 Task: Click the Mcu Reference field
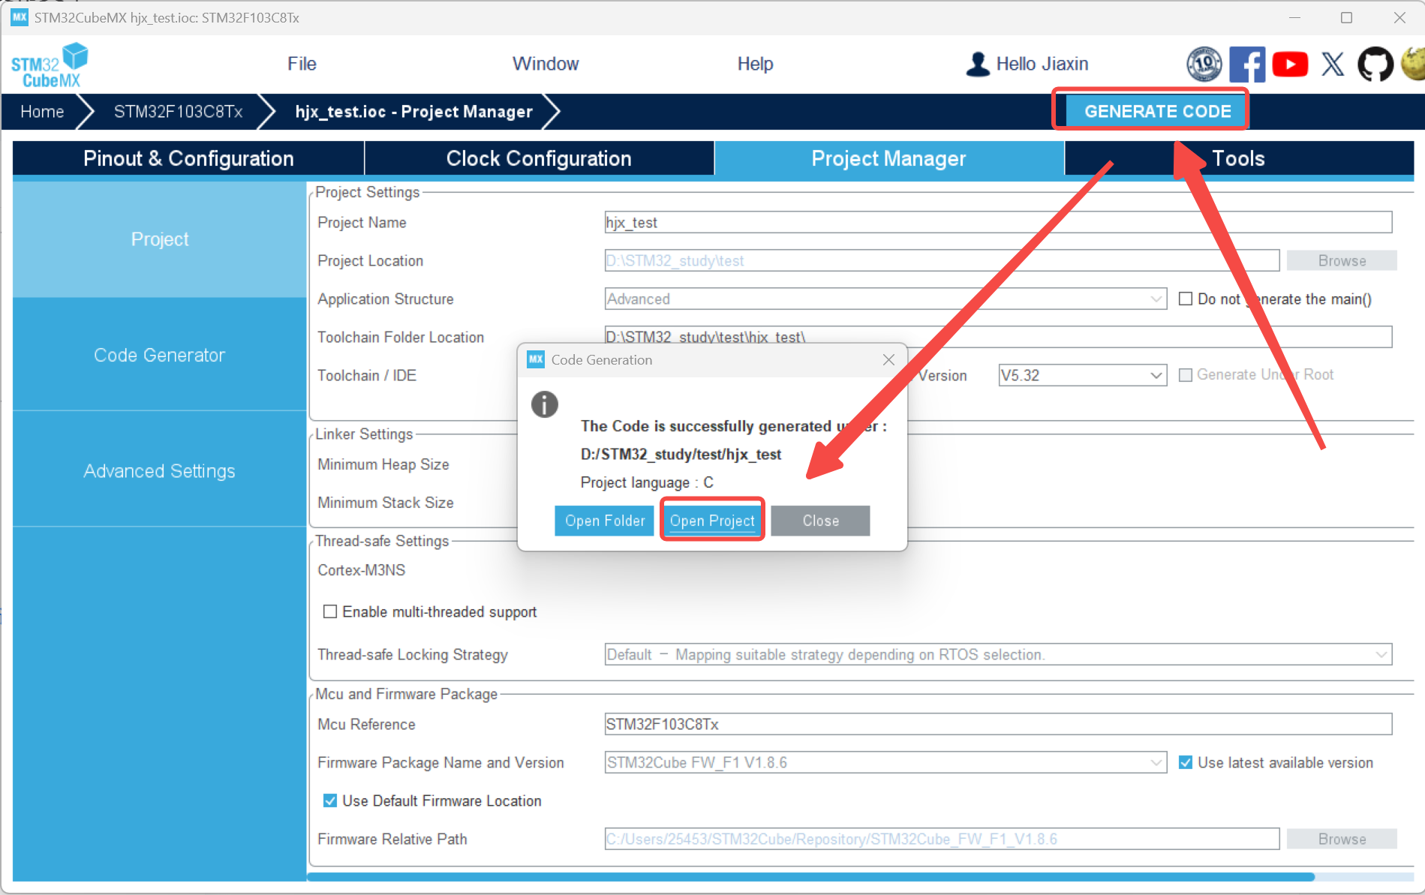(998, 724)
